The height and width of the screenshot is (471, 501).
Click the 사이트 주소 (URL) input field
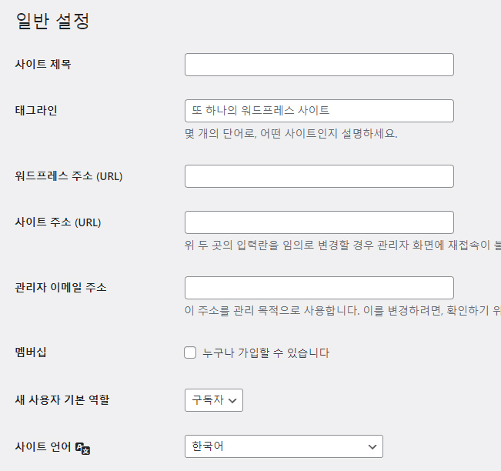coord(319,222)
